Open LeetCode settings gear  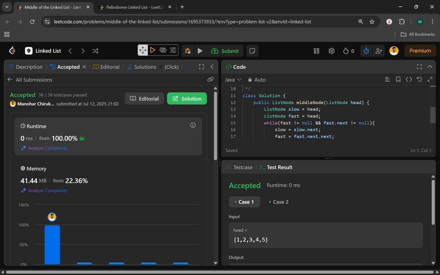(331, 51)
